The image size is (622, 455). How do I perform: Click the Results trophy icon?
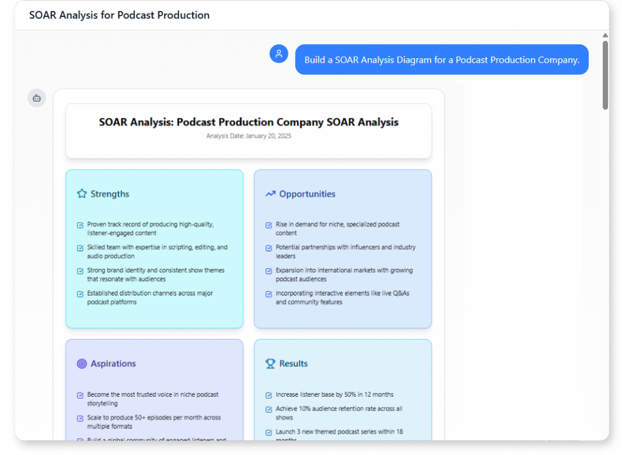pos(270,363)
